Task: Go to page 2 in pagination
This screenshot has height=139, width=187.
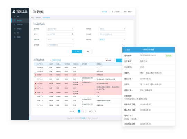Action: pos(81,111)
